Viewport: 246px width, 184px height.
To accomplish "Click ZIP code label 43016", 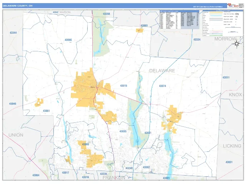I will click(x=85, y=177).
